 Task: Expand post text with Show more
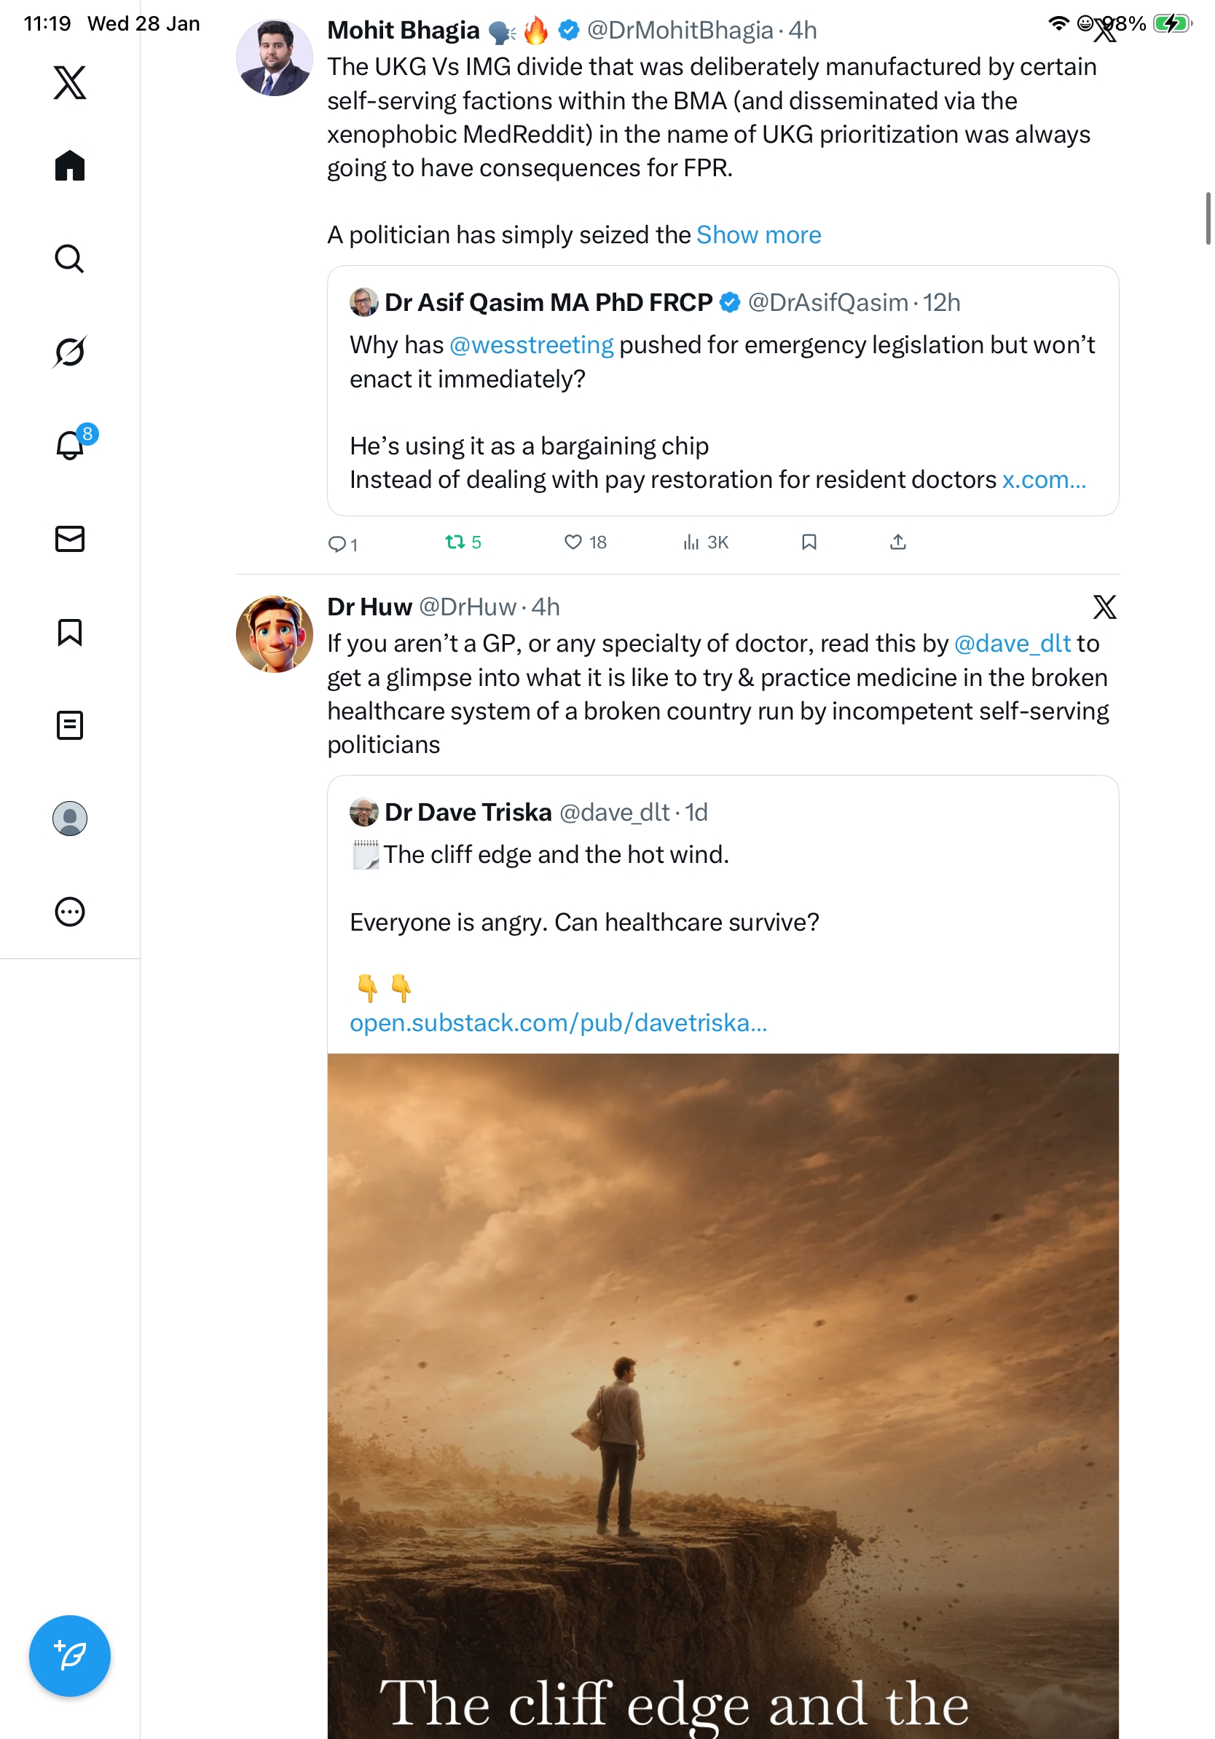click(x=758, y=234)
